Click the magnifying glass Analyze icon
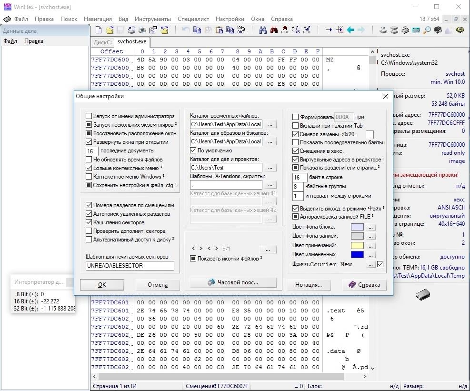 [427, 30]
